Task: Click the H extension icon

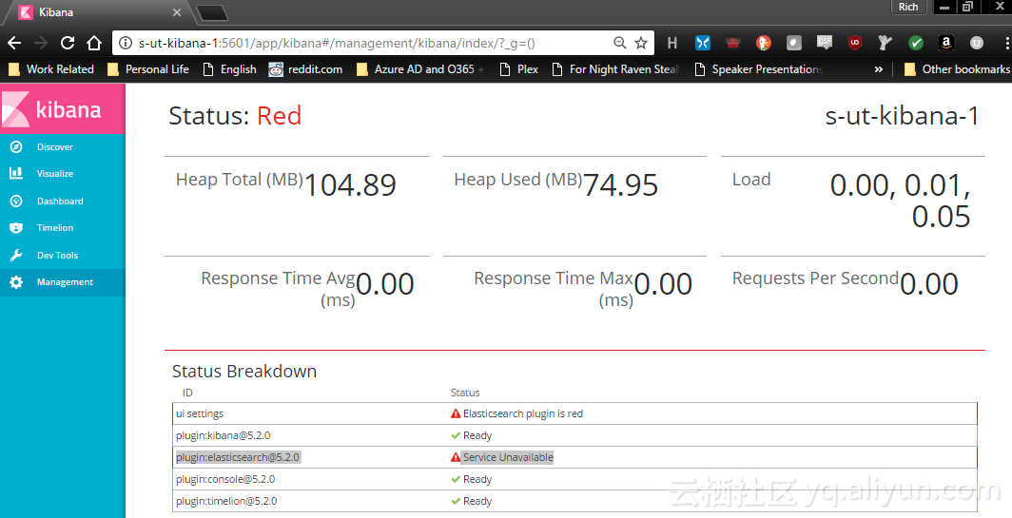Action: (x=671, y=43)
